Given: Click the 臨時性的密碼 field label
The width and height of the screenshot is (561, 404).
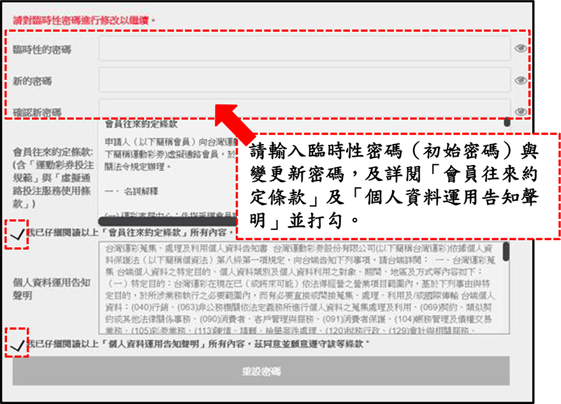Looking at the screenshot, I should [42, 50].
